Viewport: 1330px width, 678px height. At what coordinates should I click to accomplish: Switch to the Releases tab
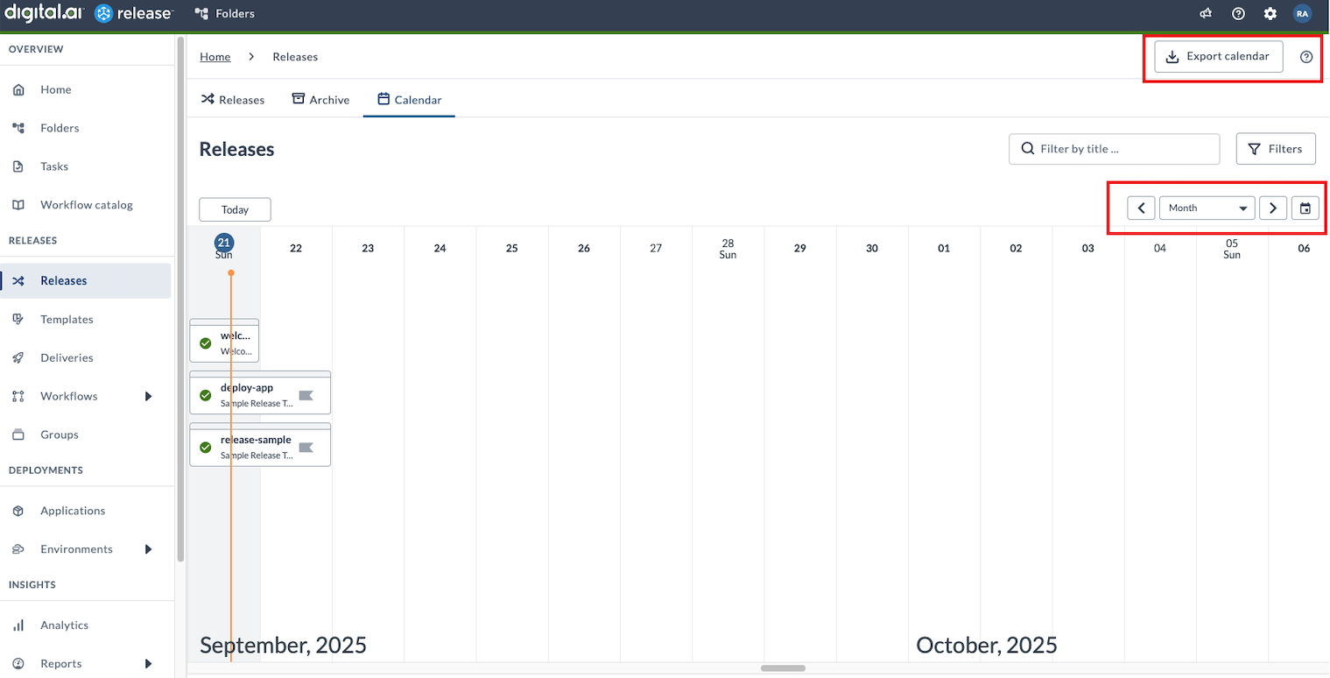pyautogui.click(x=233, y=100)
